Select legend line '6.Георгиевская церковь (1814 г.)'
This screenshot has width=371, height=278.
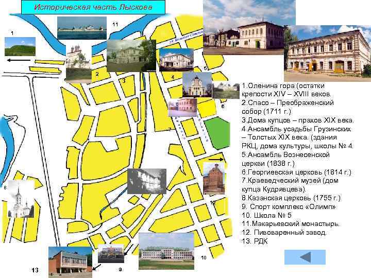click(296, 172)
